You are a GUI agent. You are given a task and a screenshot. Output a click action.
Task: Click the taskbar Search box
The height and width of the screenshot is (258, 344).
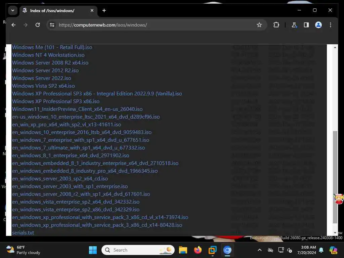(x=138, y=250)
